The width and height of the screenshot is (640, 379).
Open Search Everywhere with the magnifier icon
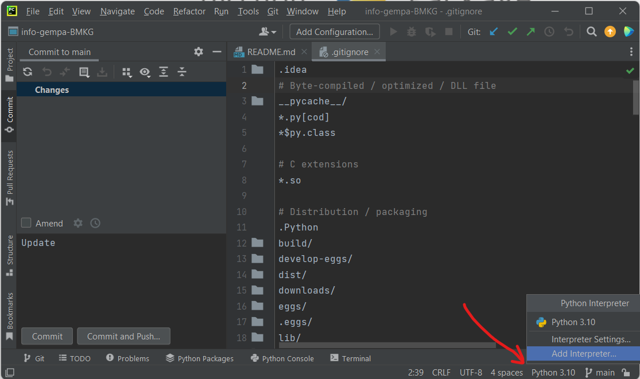coord(591,32)
